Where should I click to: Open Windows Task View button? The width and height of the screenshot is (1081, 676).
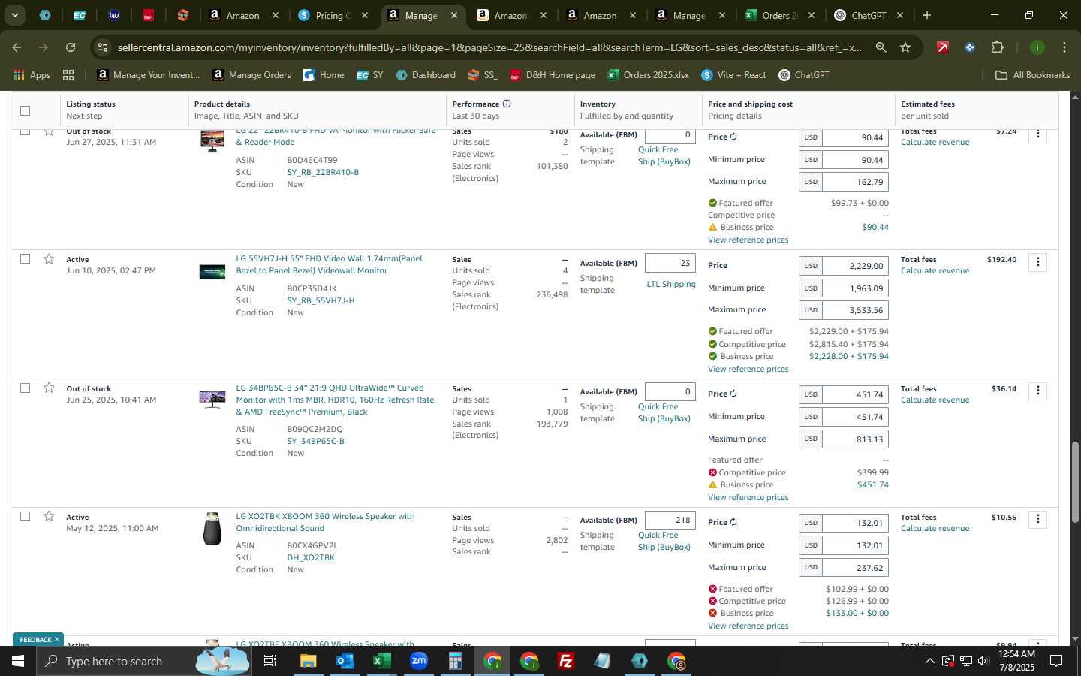tap(270, 661)
